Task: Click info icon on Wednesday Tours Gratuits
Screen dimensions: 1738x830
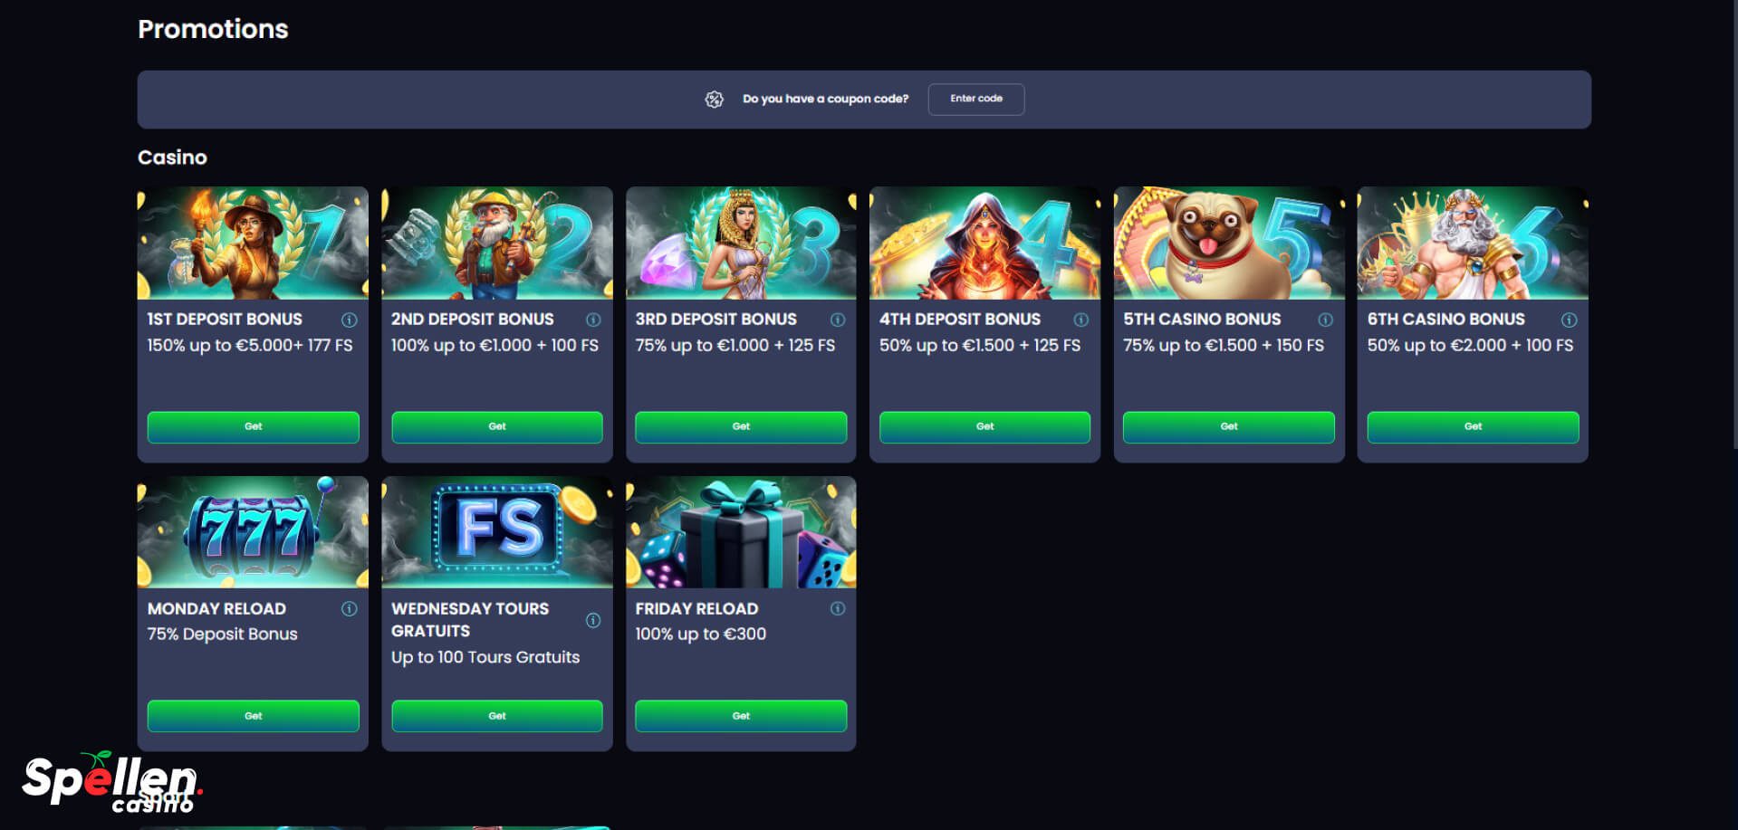Action: [593, 620]
